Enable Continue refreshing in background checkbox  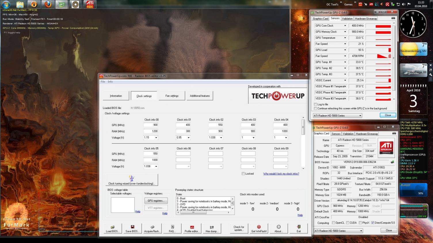pos(315,108)
